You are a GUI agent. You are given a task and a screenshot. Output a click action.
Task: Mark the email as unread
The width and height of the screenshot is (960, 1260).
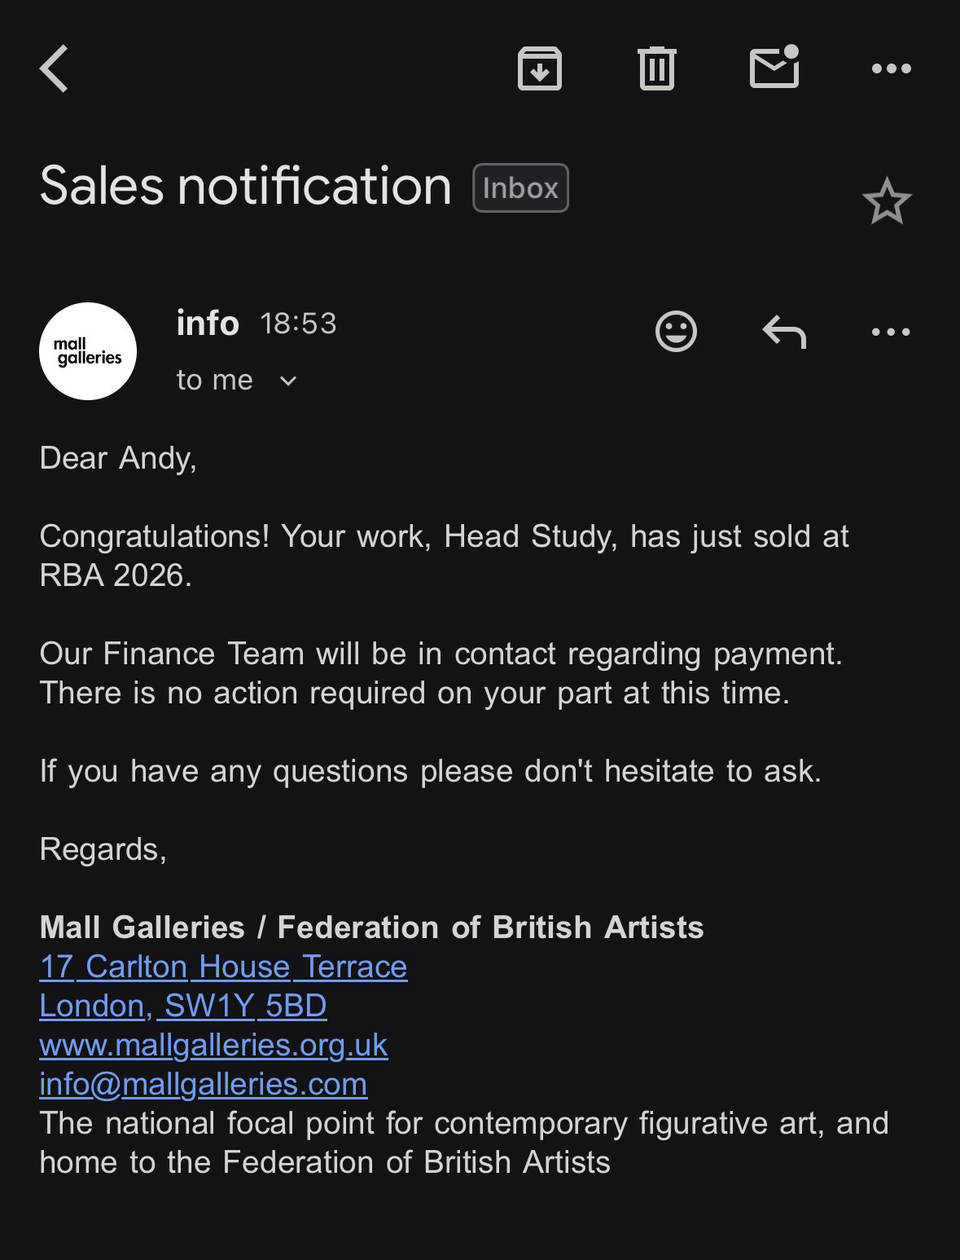point(774,67)
